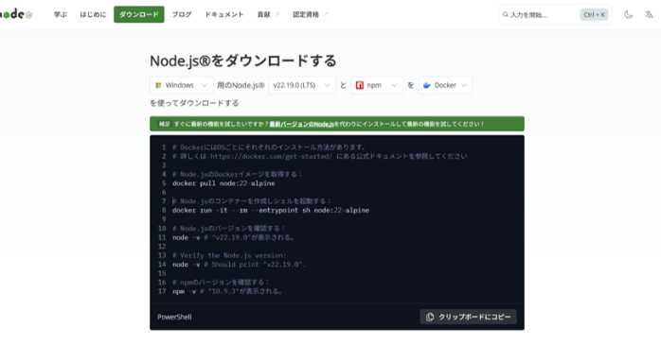This screenshot has height=345, width=661.
Task: Click the docker.com/get-started URL text
Action: click(x=271, y=157)
